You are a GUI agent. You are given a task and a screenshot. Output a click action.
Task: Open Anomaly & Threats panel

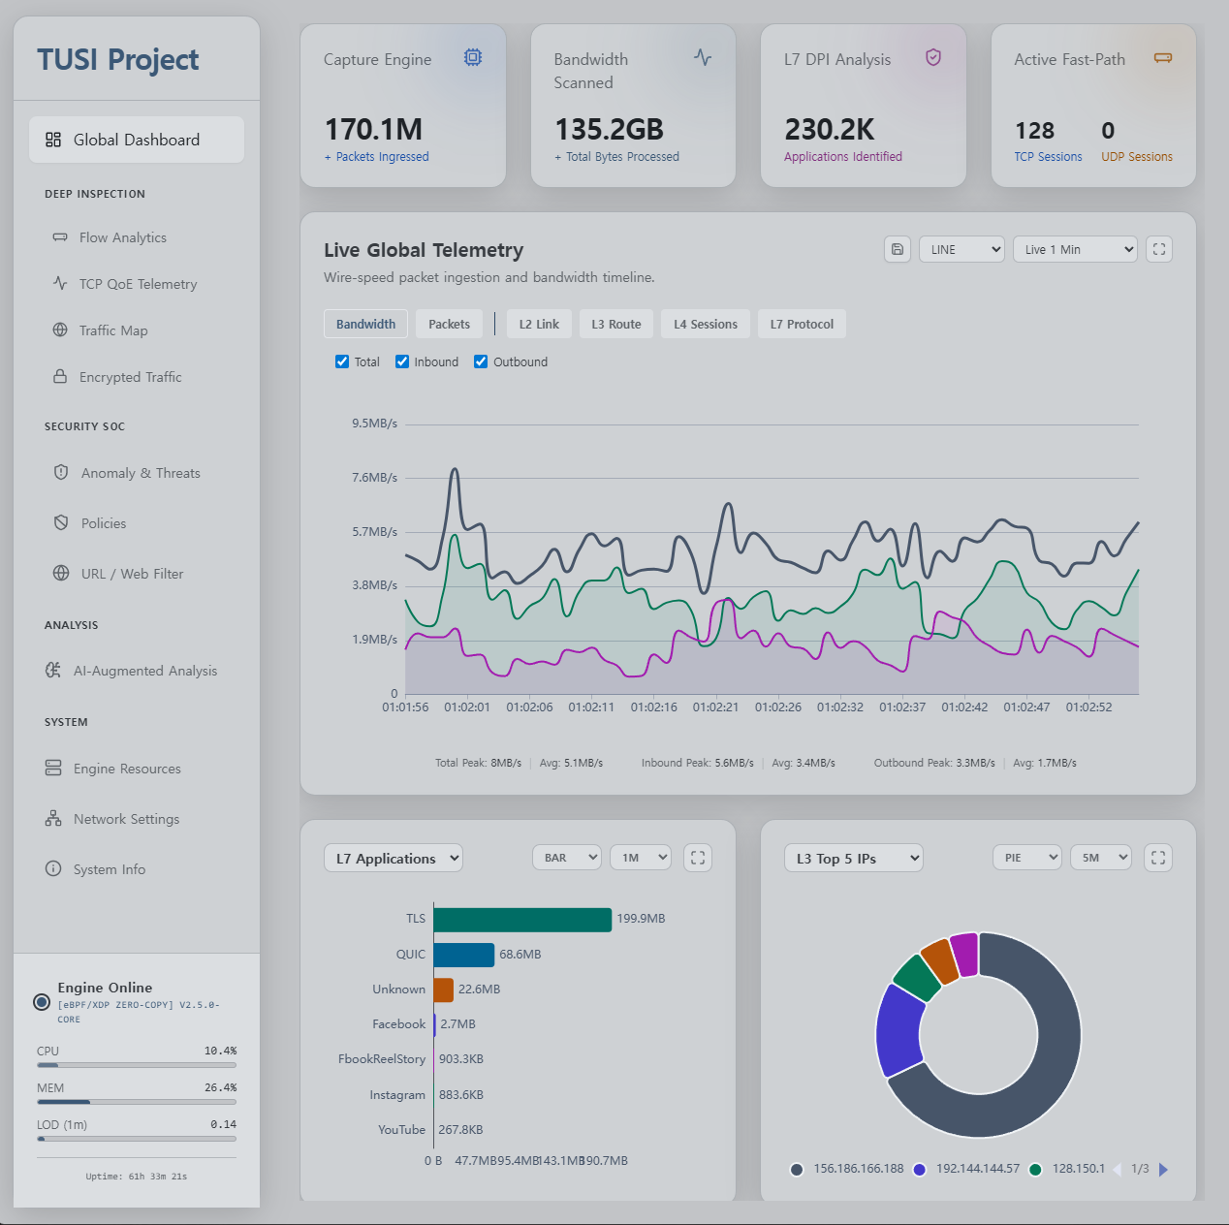[x=140, y=472]
